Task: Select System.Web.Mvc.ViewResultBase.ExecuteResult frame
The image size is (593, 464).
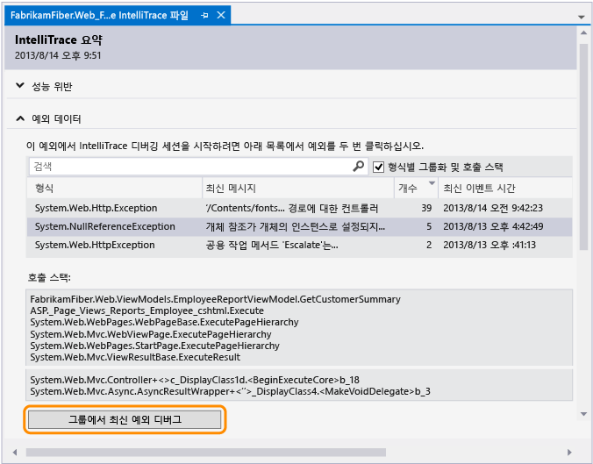Action: point(135,357)
